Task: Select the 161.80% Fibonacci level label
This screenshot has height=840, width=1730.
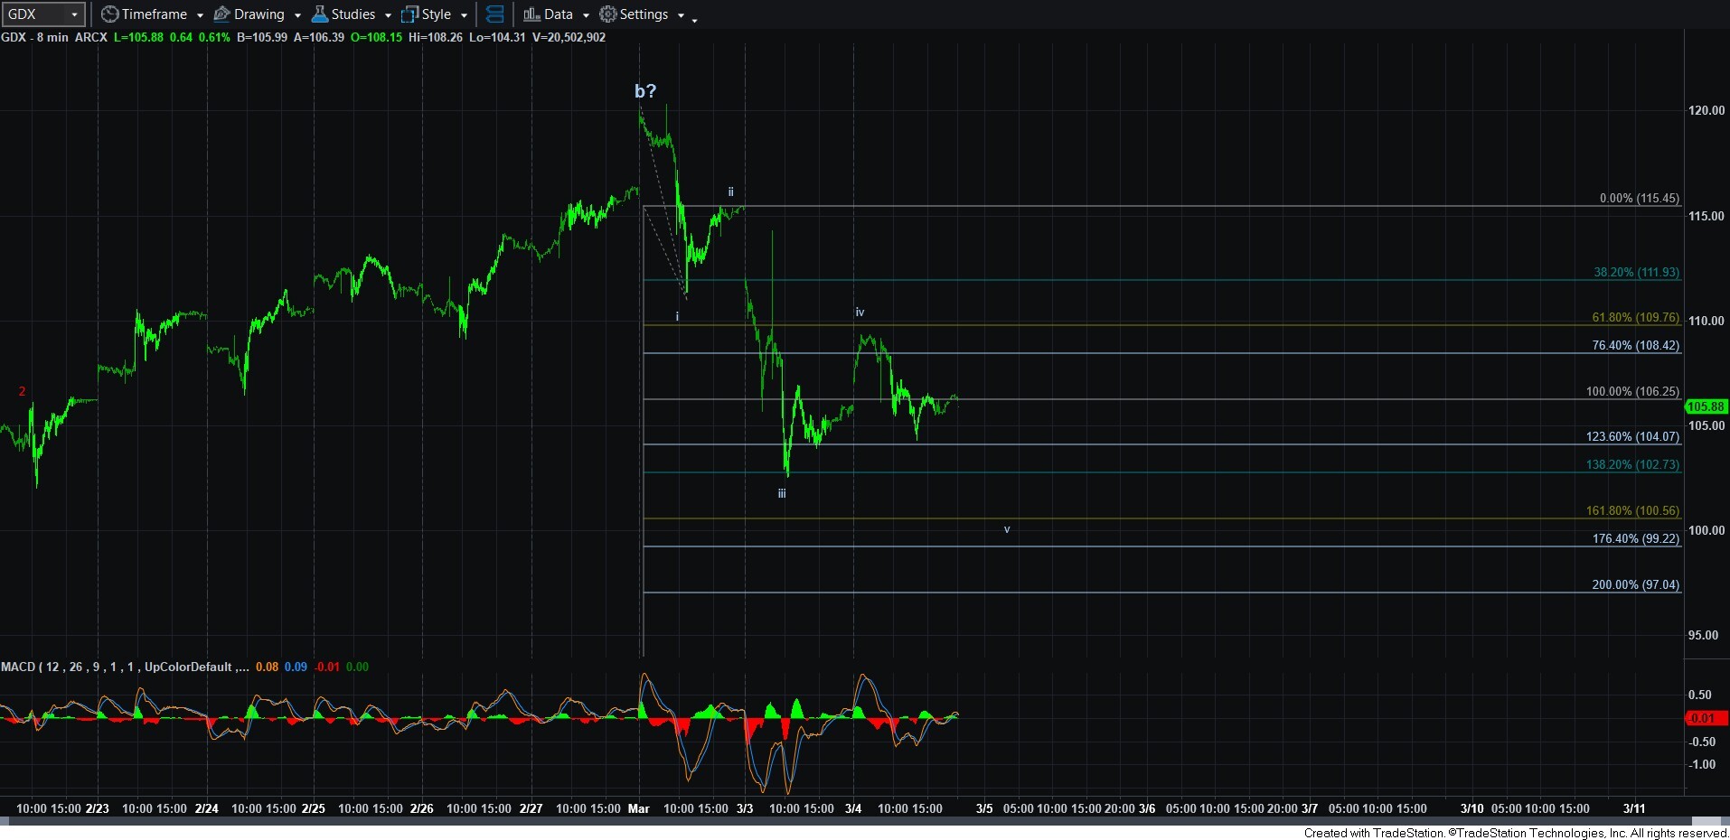Action: click(1632, 510)
